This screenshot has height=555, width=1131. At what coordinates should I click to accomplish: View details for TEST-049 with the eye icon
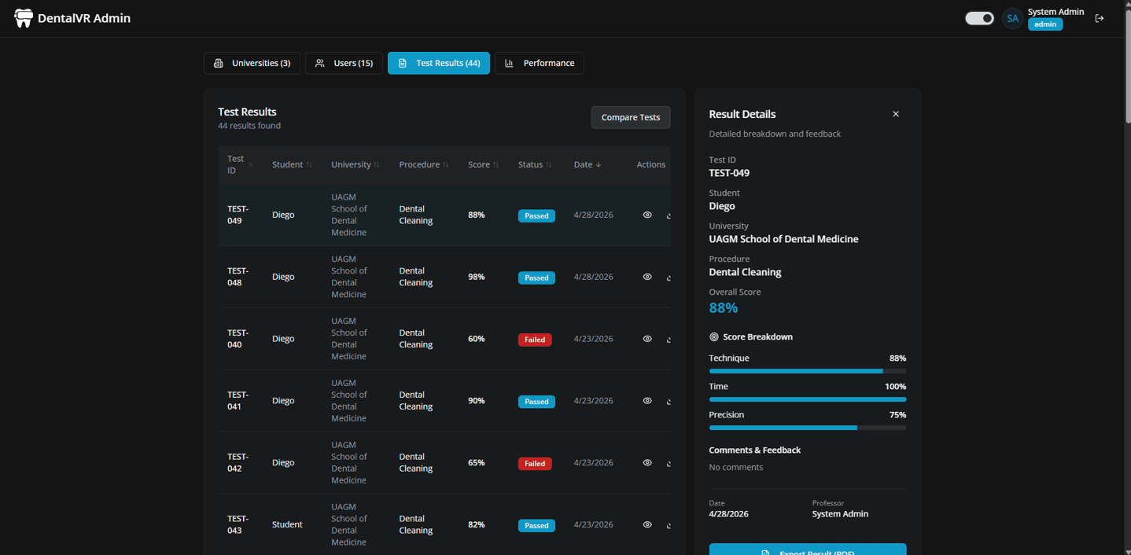coord(647,215)
